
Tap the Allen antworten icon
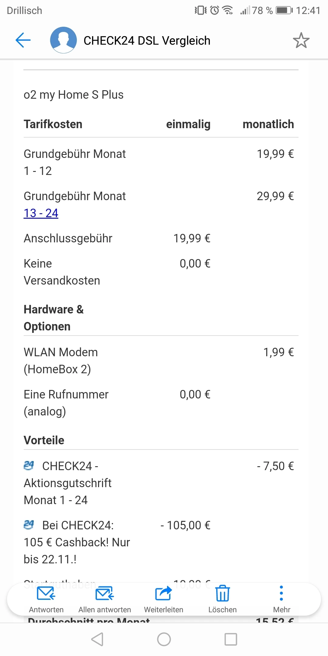[x=105, y=594]
